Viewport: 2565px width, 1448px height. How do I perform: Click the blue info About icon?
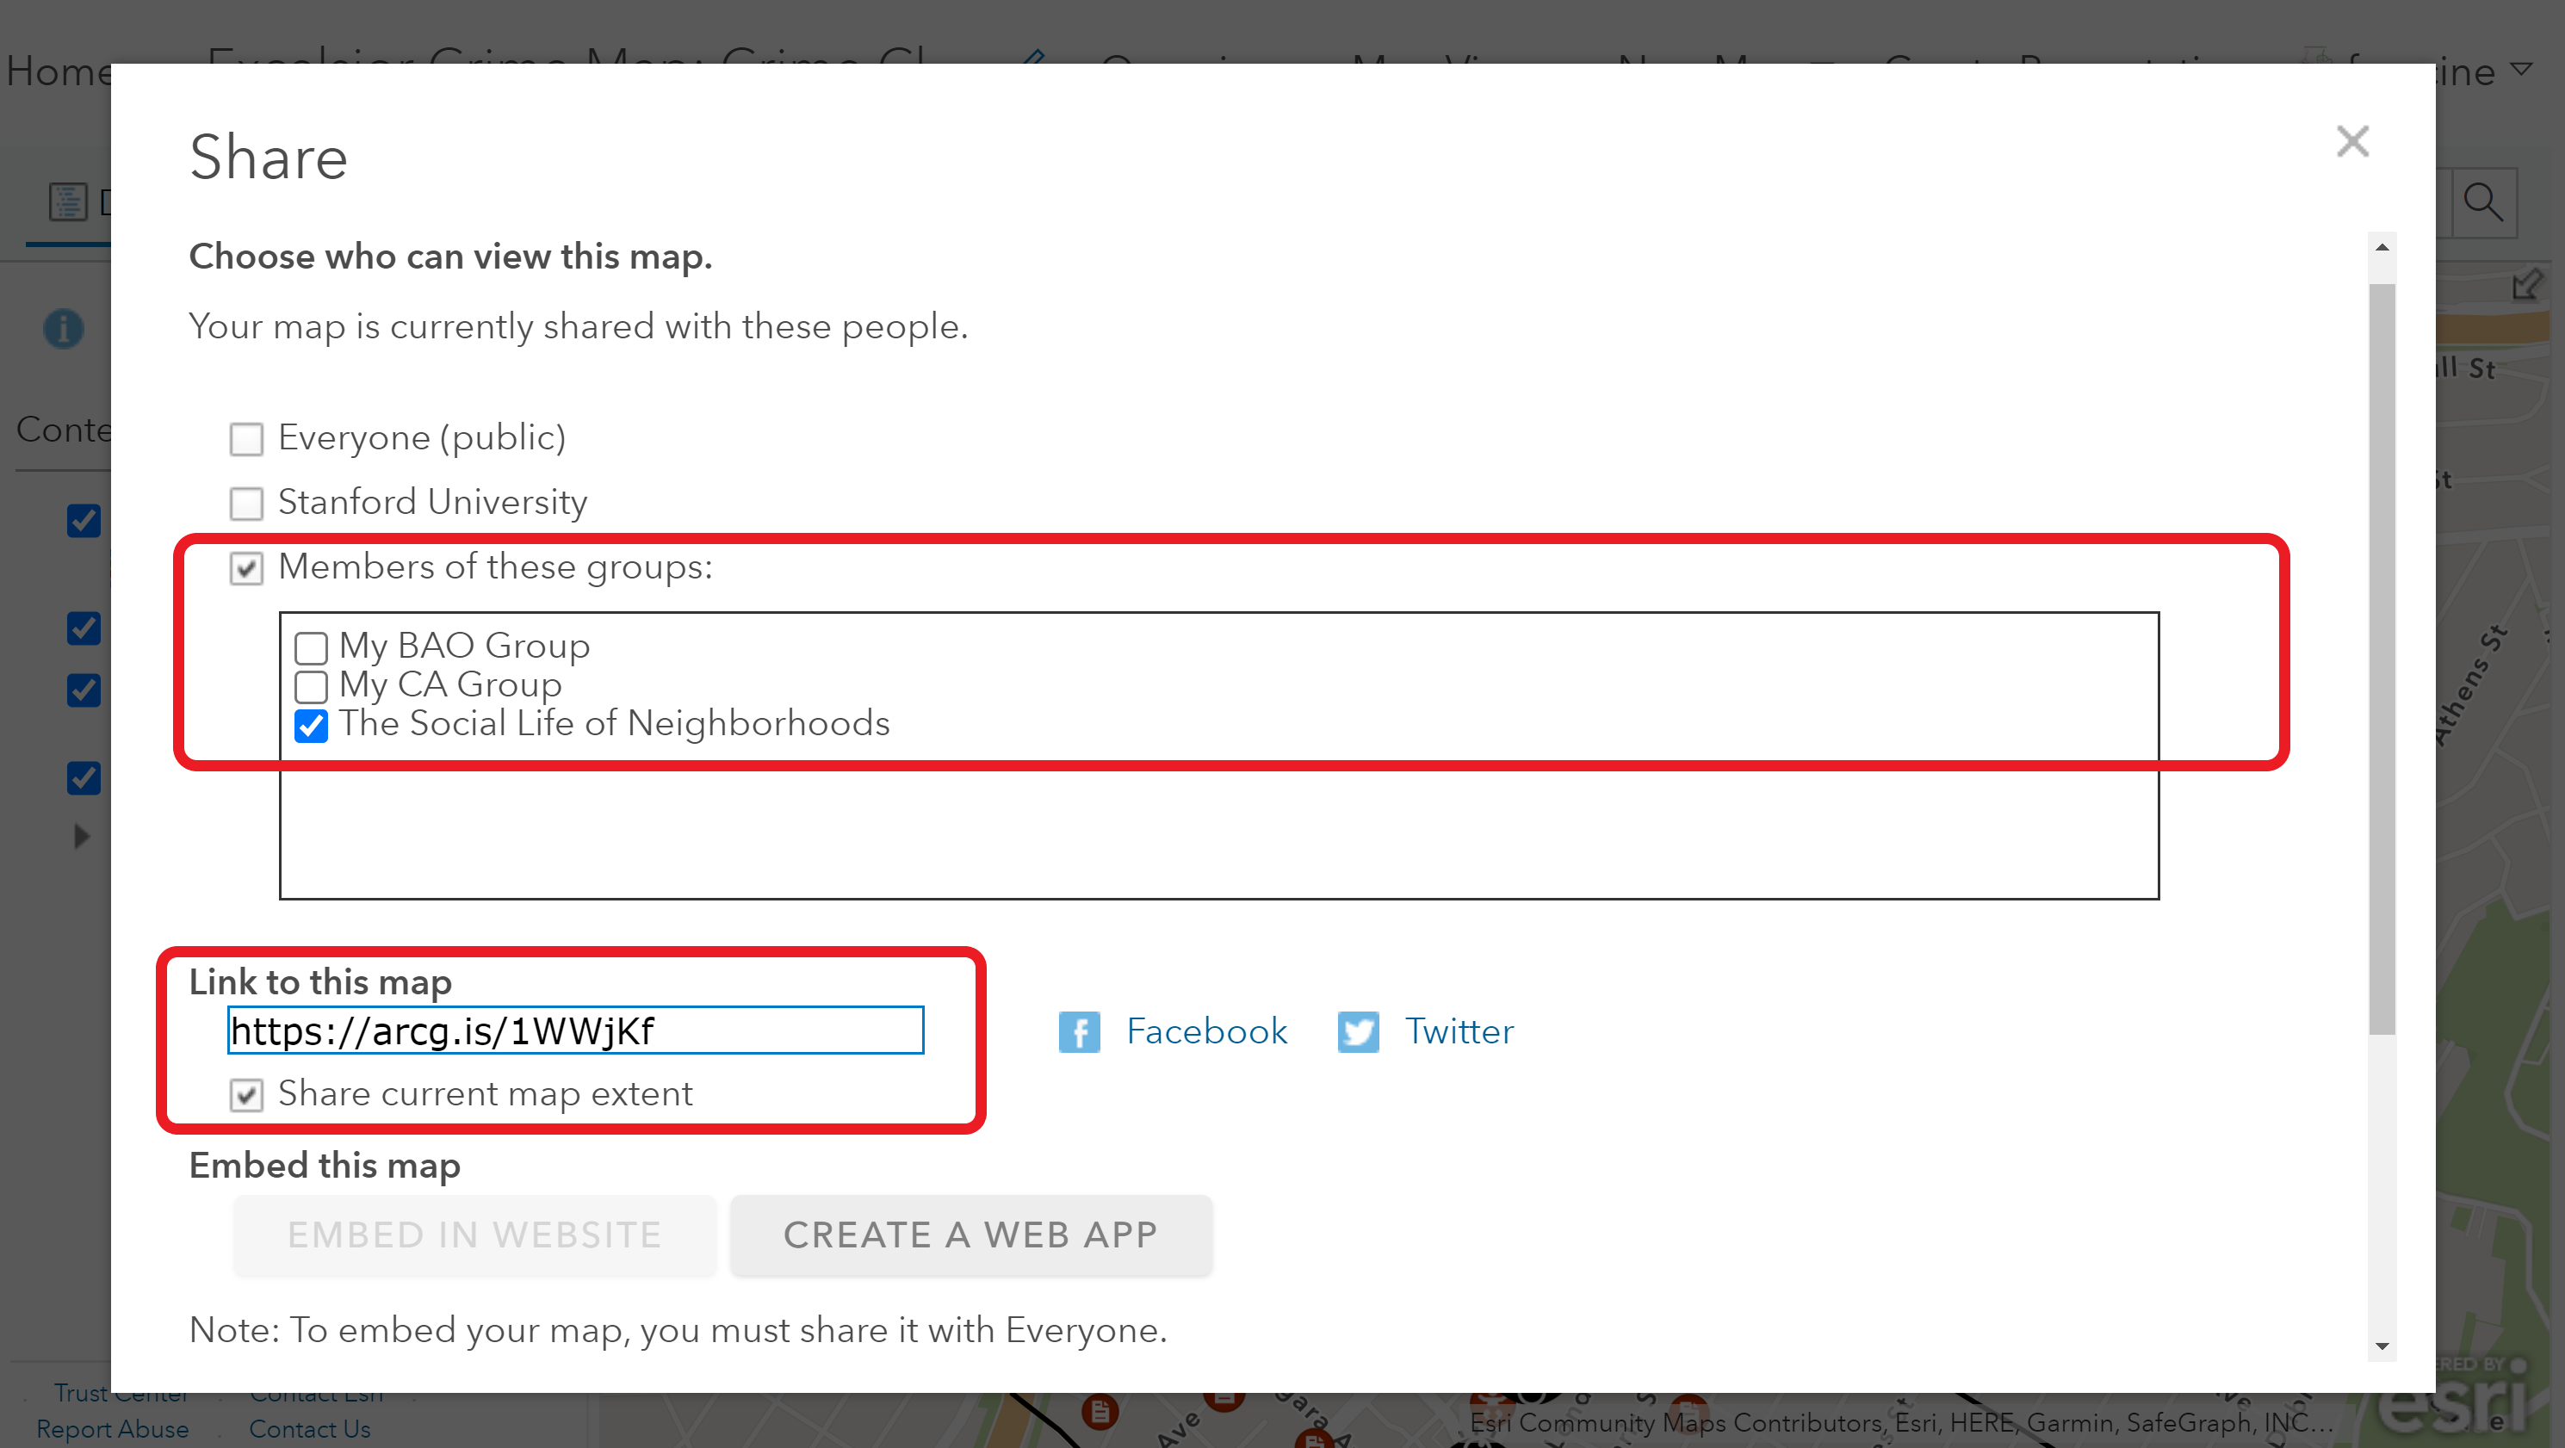(64, 329)
